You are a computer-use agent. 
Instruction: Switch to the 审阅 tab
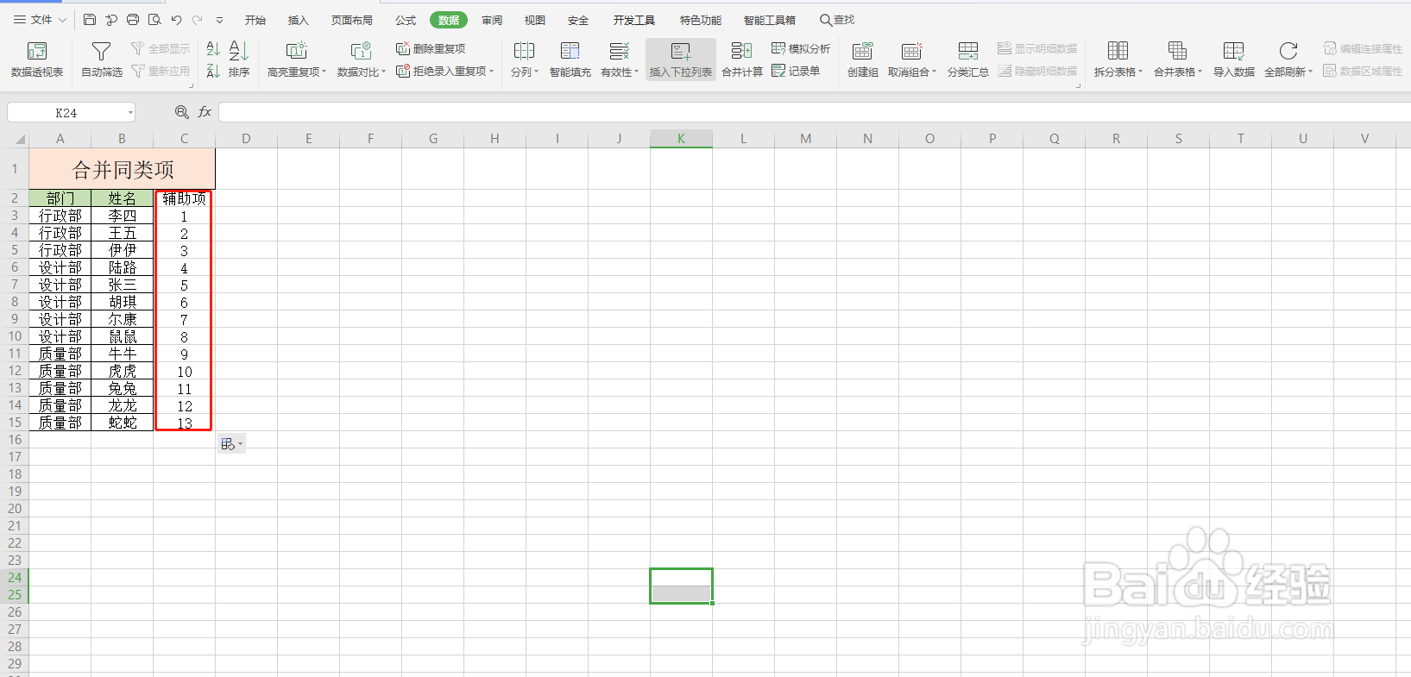[492, 20]
